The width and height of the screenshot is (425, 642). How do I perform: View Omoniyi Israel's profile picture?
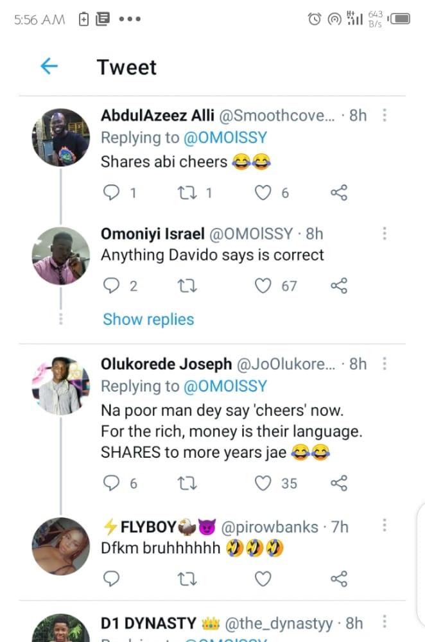click(60, 256)
